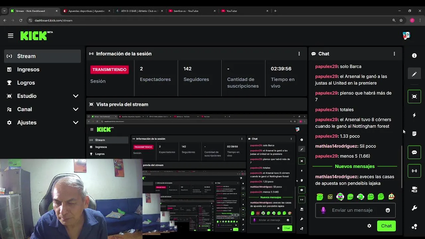Image resolution: width=425 pixels, height=239 pixels.
Task: Switch to ATH 0-3 BAR browser tab
Action: 139,11
